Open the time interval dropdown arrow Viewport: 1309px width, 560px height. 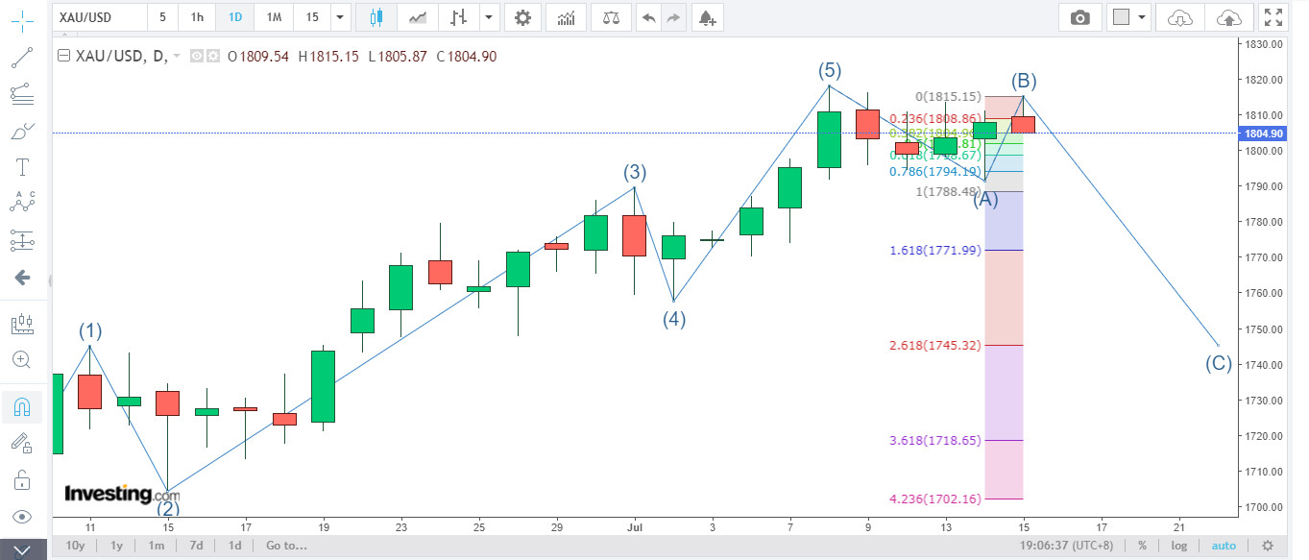tap(340, 17)
